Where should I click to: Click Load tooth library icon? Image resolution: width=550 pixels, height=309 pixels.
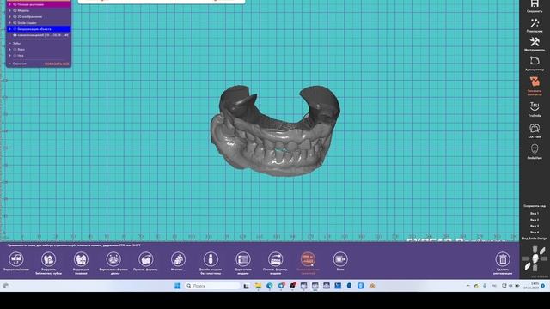48,259
